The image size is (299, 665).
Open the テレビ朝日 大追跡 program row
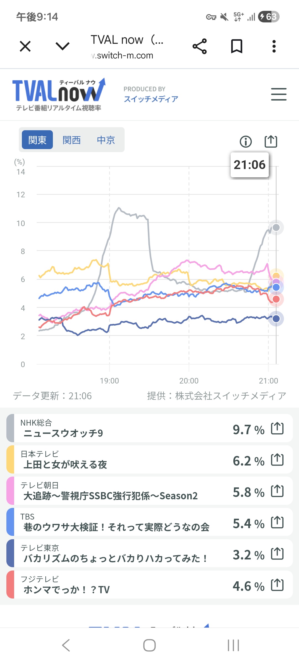149,491
